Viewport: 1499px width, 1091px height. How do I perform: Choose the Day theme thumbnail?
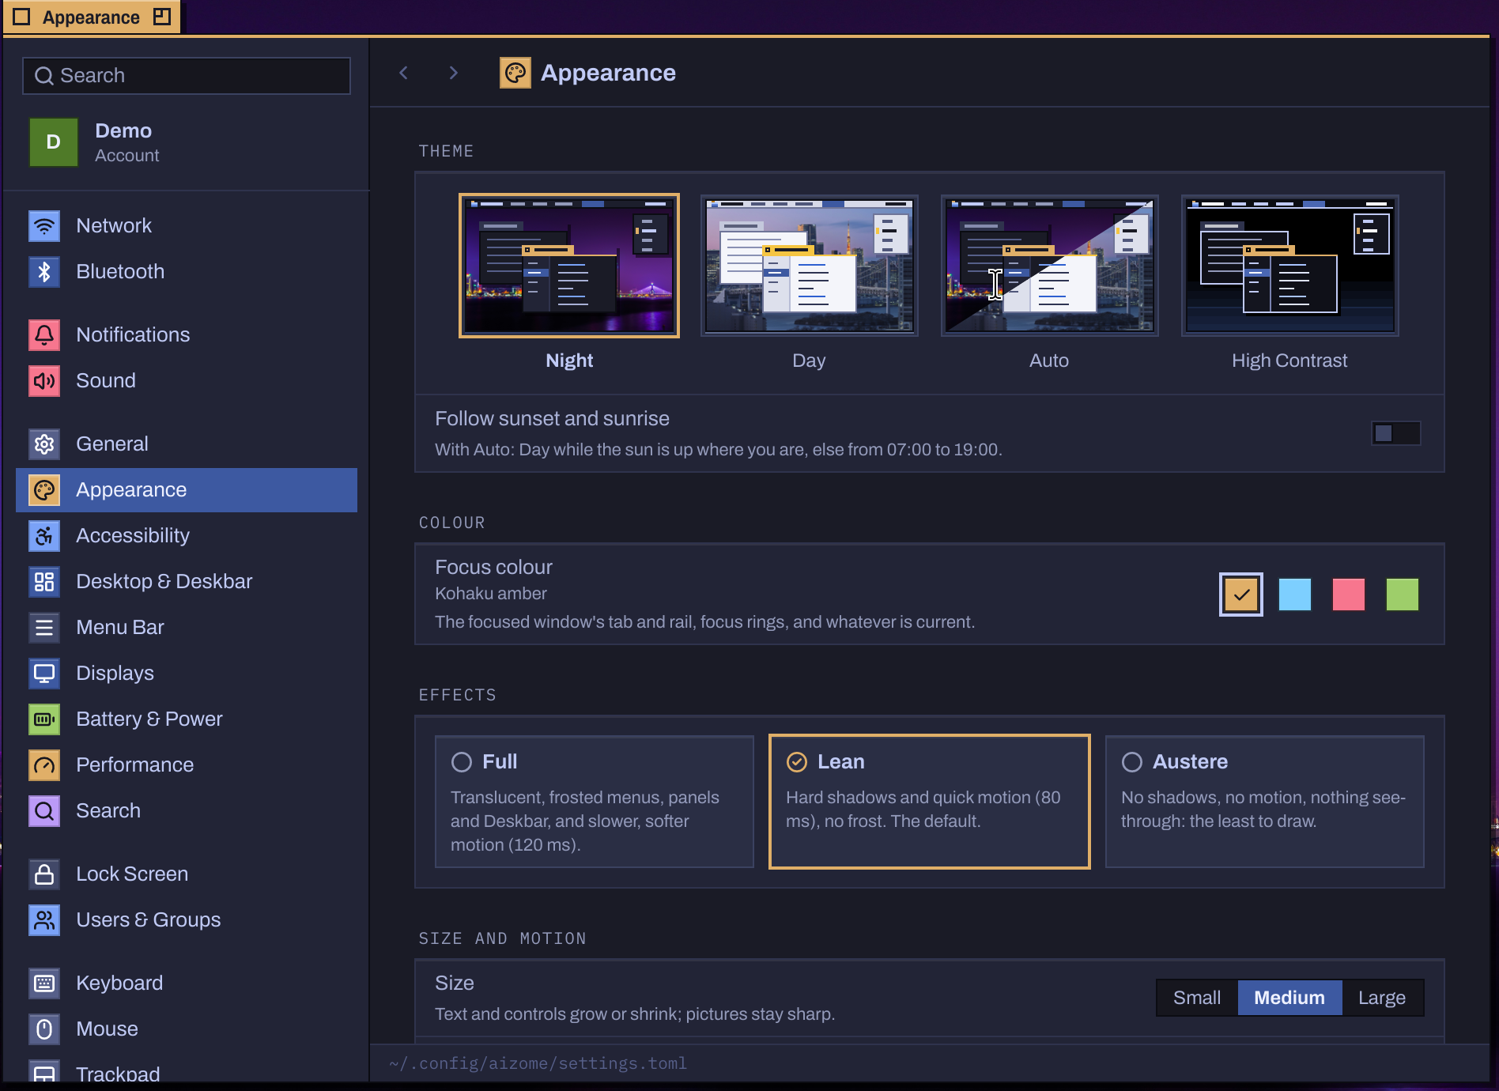809,266
